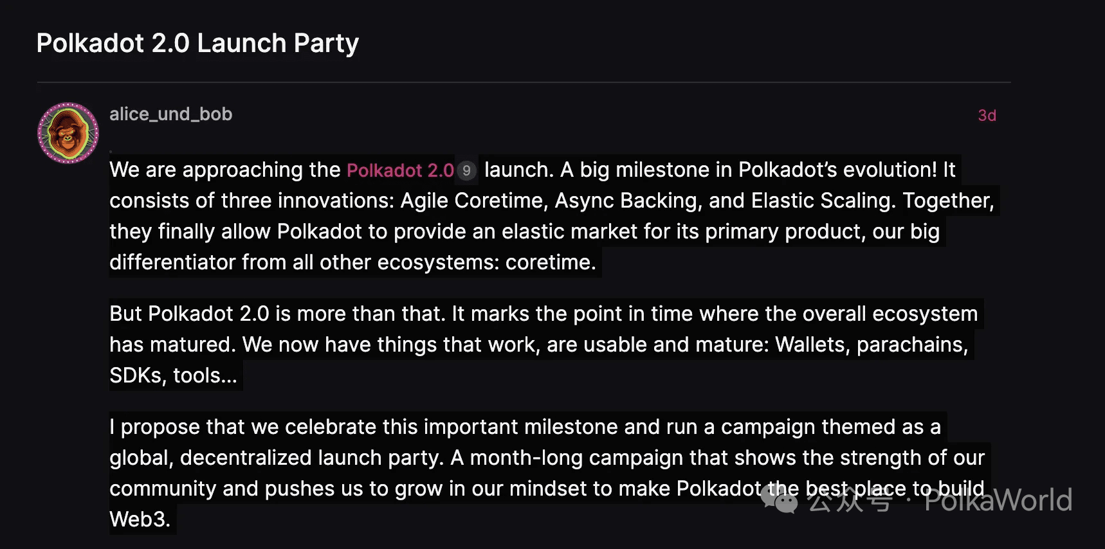Click the phrase But Polkadot 2.0 is more
This screenshot has width=1105, height=549.
228,314
